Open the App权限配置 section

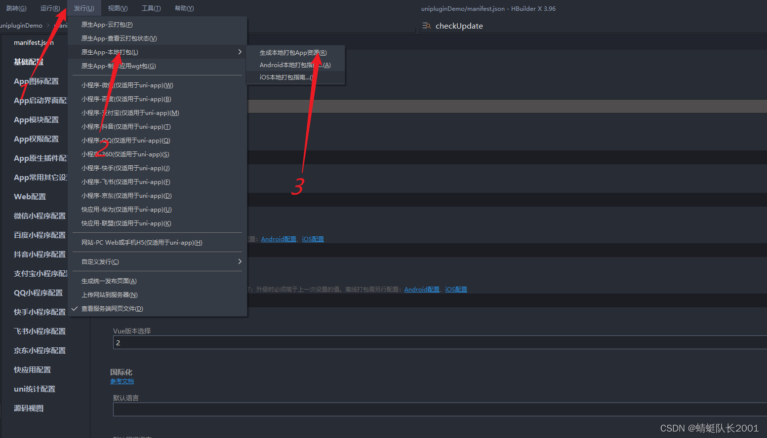click(36, 139)
